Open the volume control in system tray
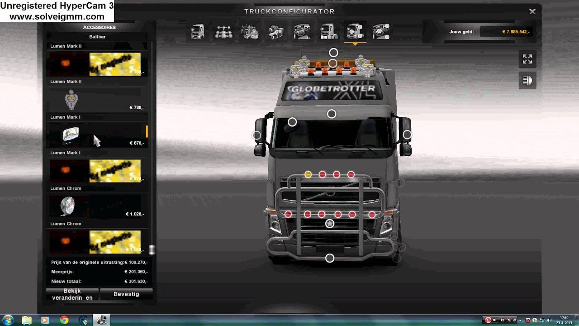 pyautogui.click(x=549, y=320)
